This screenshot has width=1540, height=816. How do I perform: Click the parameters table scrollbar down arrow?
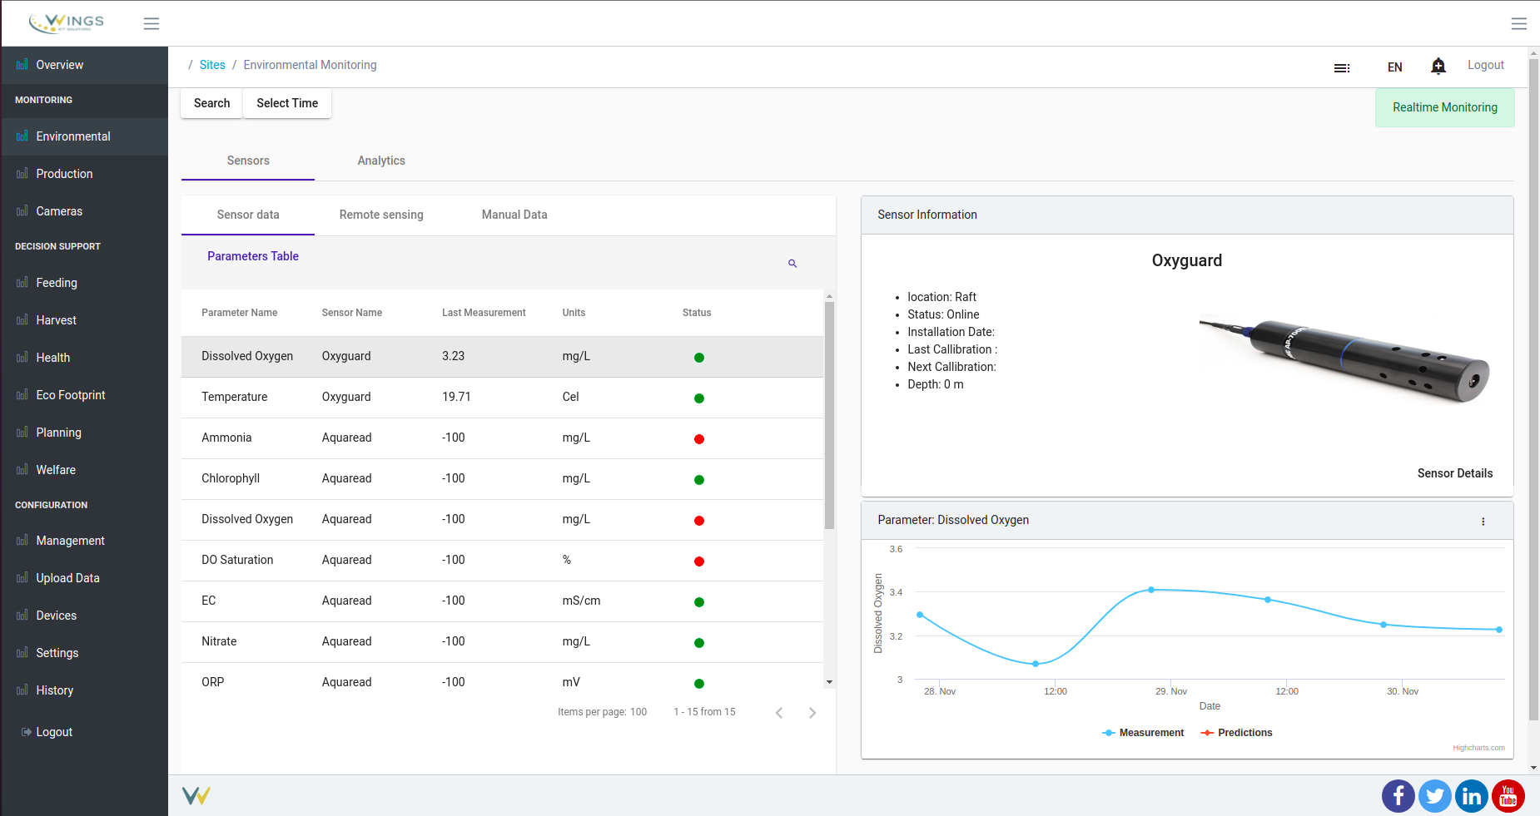click(829, 682)
